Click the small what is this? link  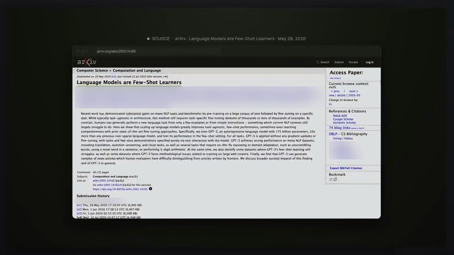tap(358, 128)
